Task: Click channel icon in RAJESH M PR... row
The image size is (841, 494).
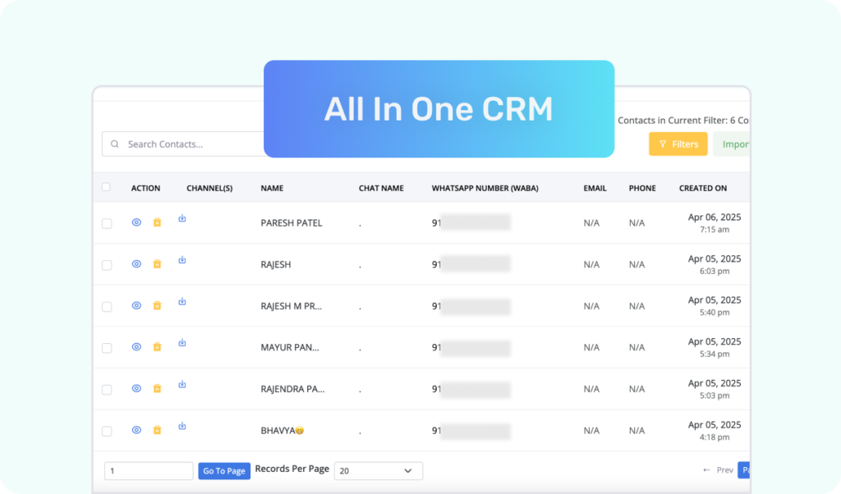Action: (182, 301)
